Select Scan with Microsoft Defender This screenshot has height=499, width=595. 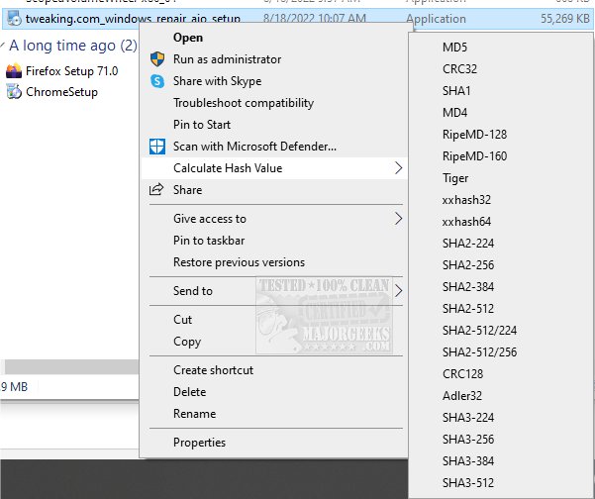(273, 147)
